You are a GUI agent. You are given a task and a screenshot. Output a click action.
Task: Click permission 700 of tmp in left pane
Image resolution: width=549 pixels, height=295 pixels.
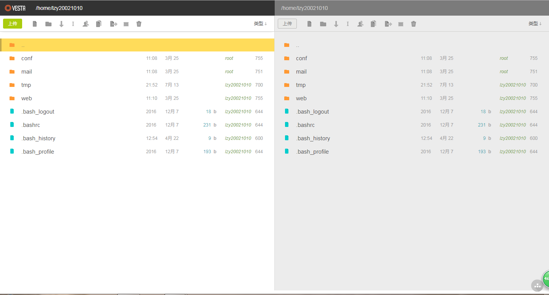point(259,85)
